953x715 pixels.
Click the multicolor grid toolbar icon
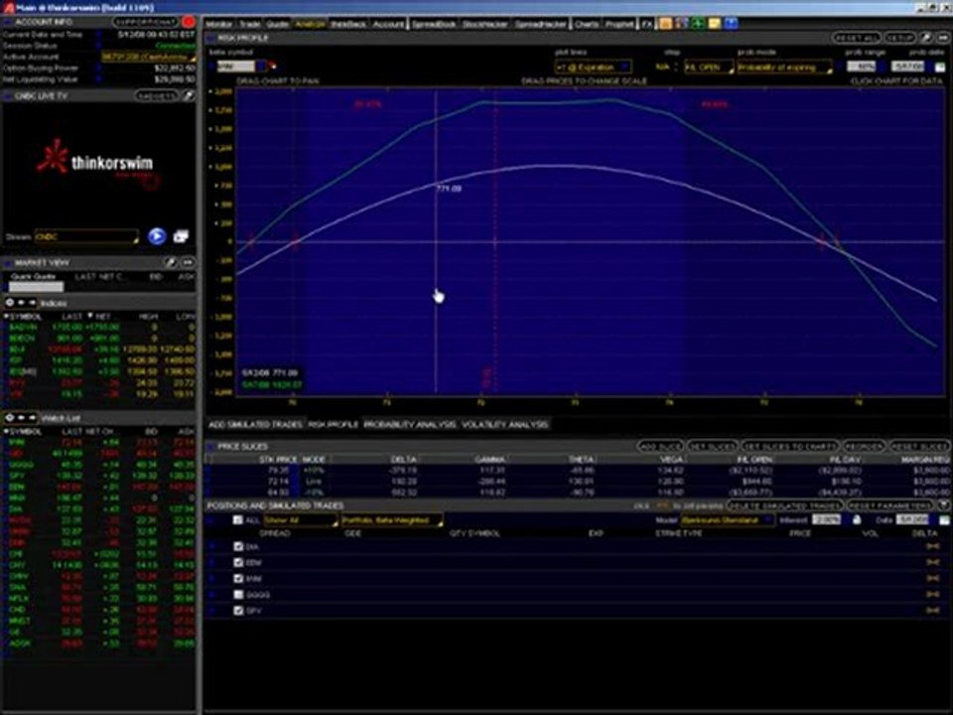(x=681, y=24)
